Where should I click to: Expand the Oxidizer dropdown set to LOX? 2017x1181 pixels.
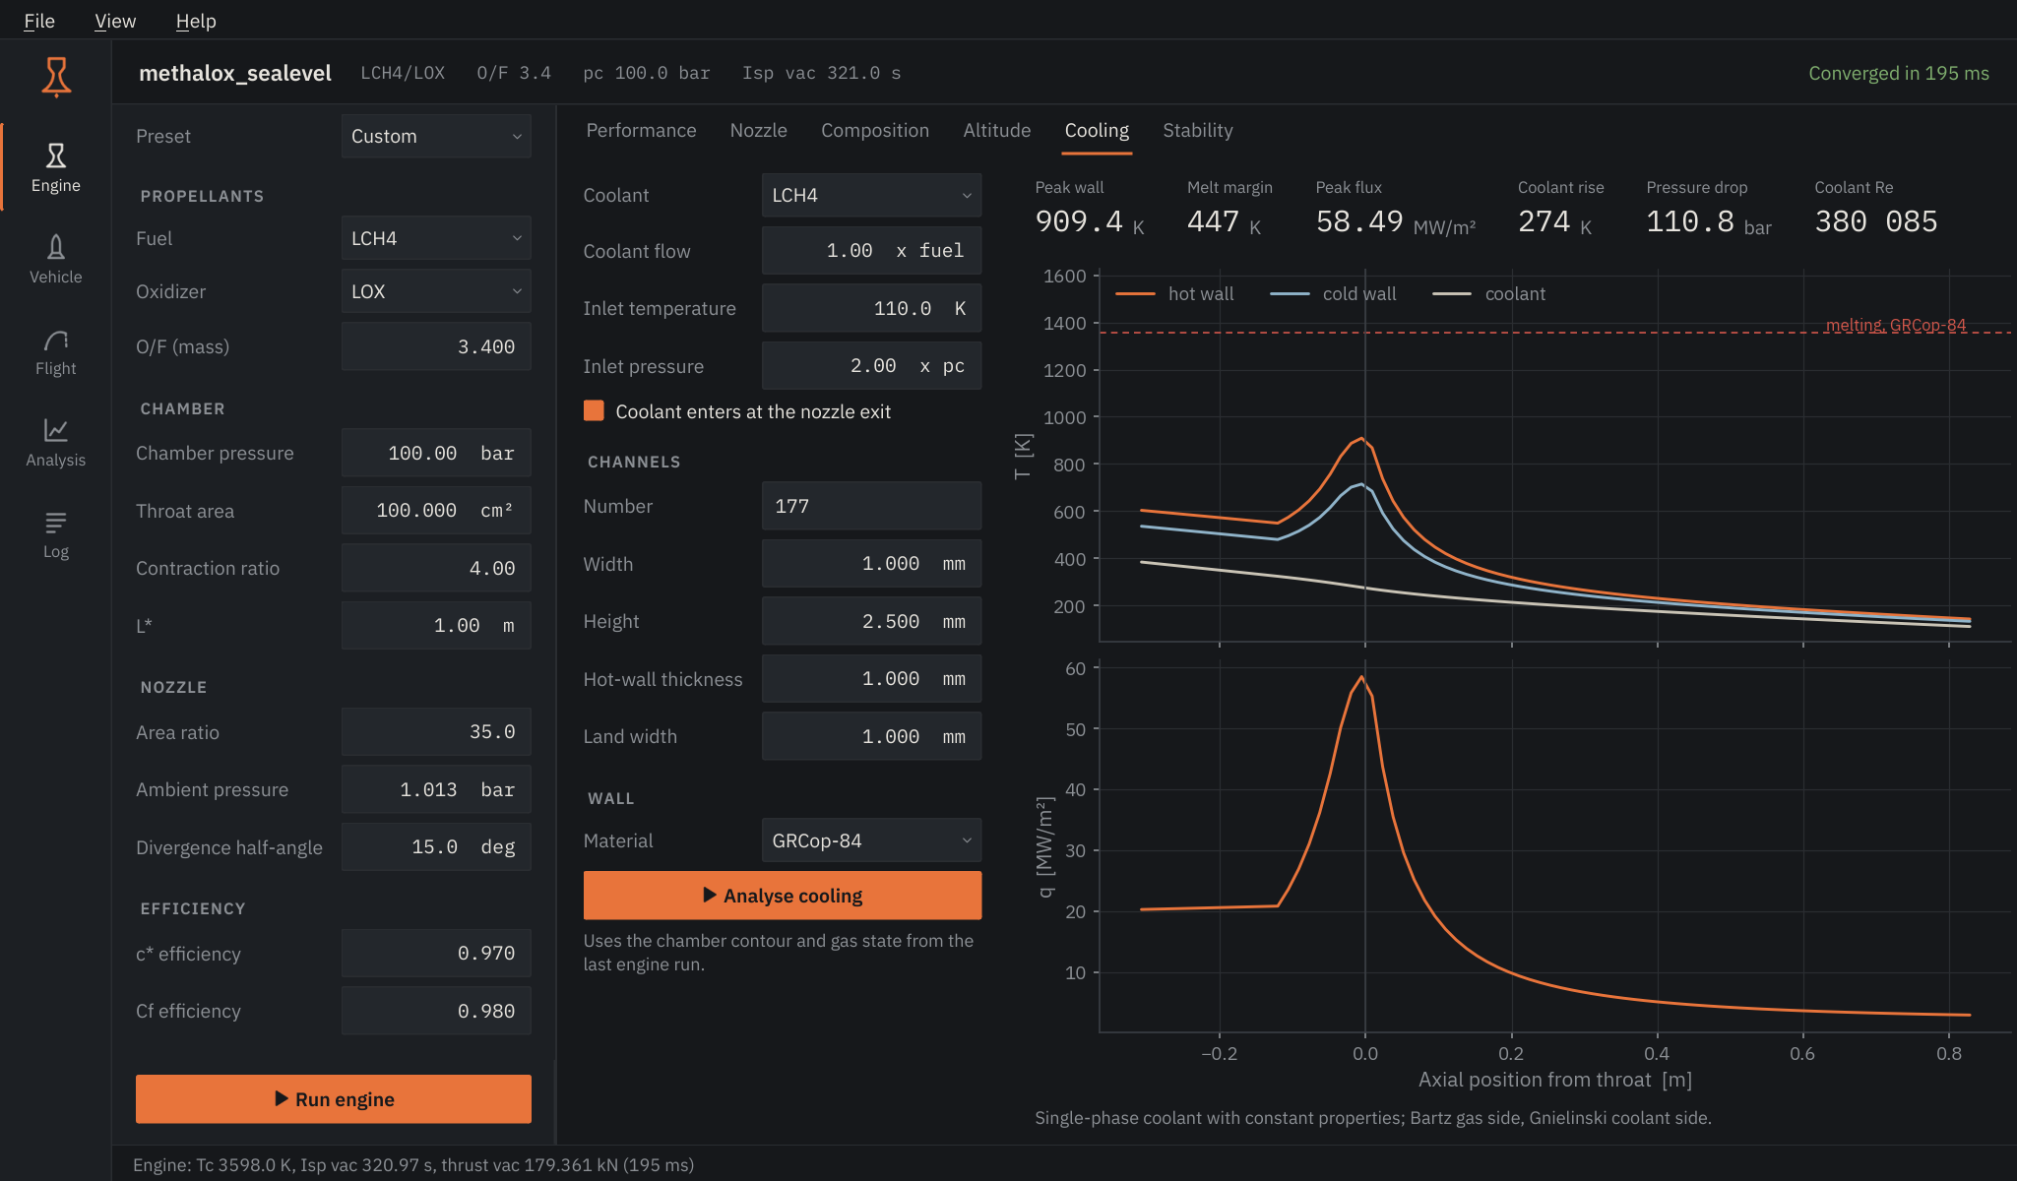pyautogui.click(x=436, y=291)
